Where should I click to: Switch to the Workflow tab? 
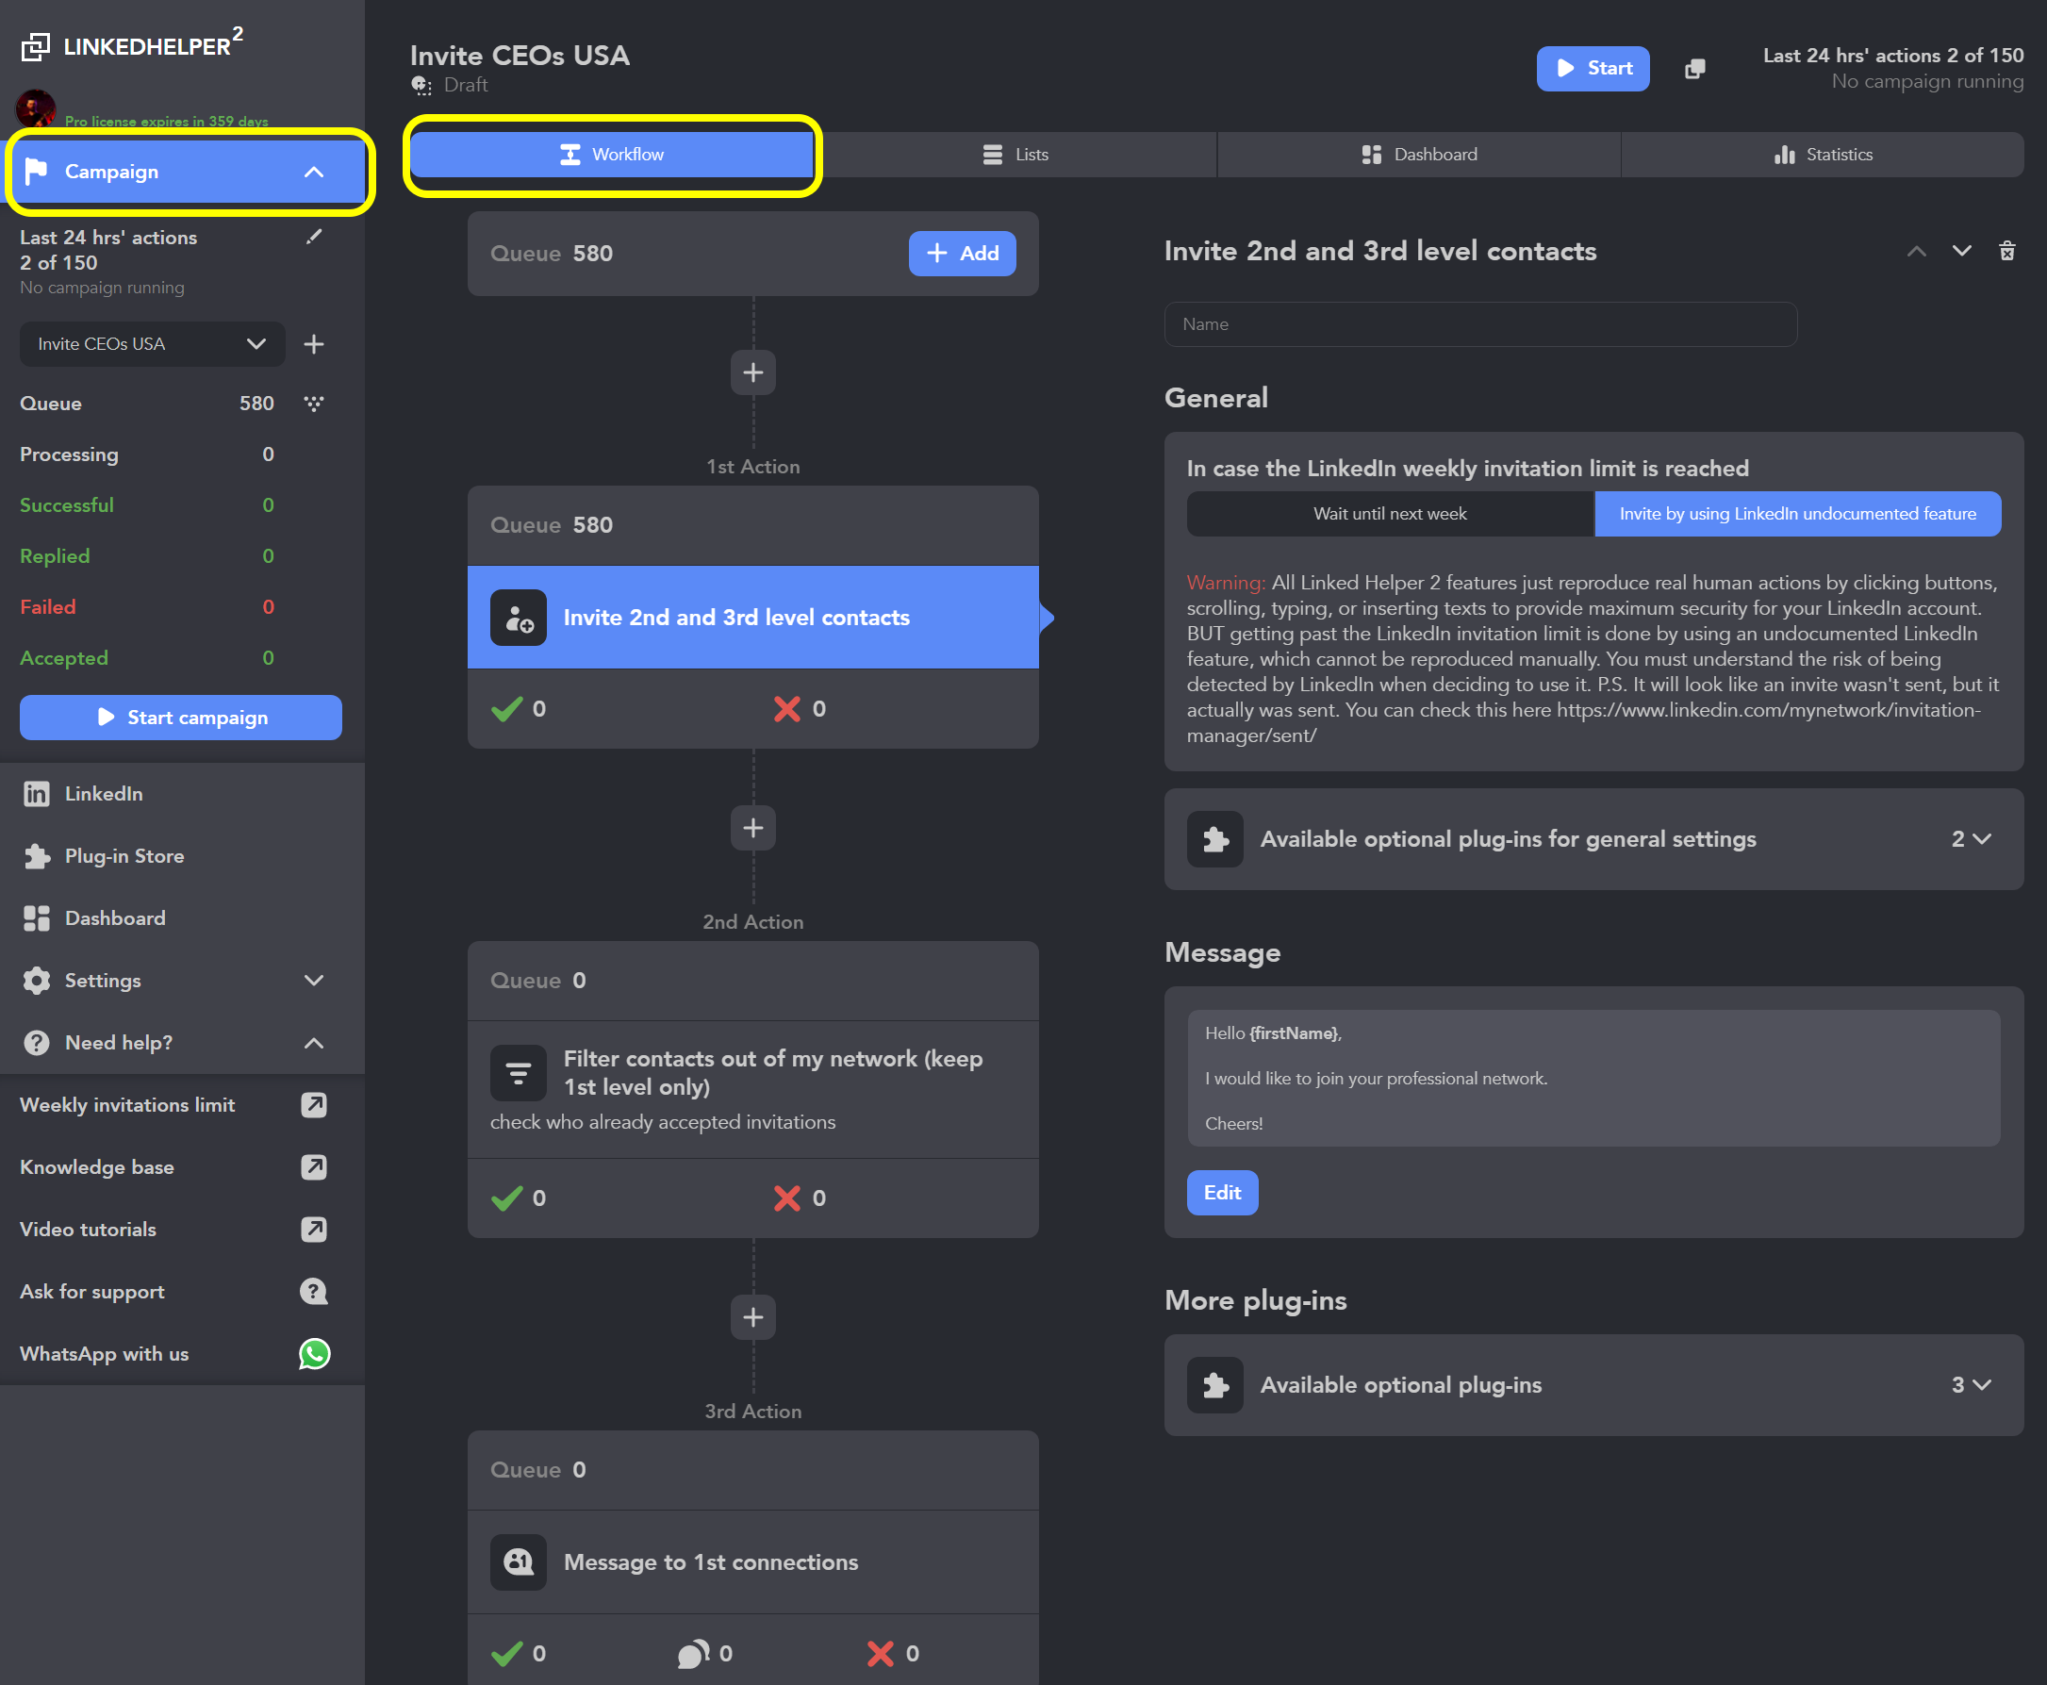click(x=613, y=155)
